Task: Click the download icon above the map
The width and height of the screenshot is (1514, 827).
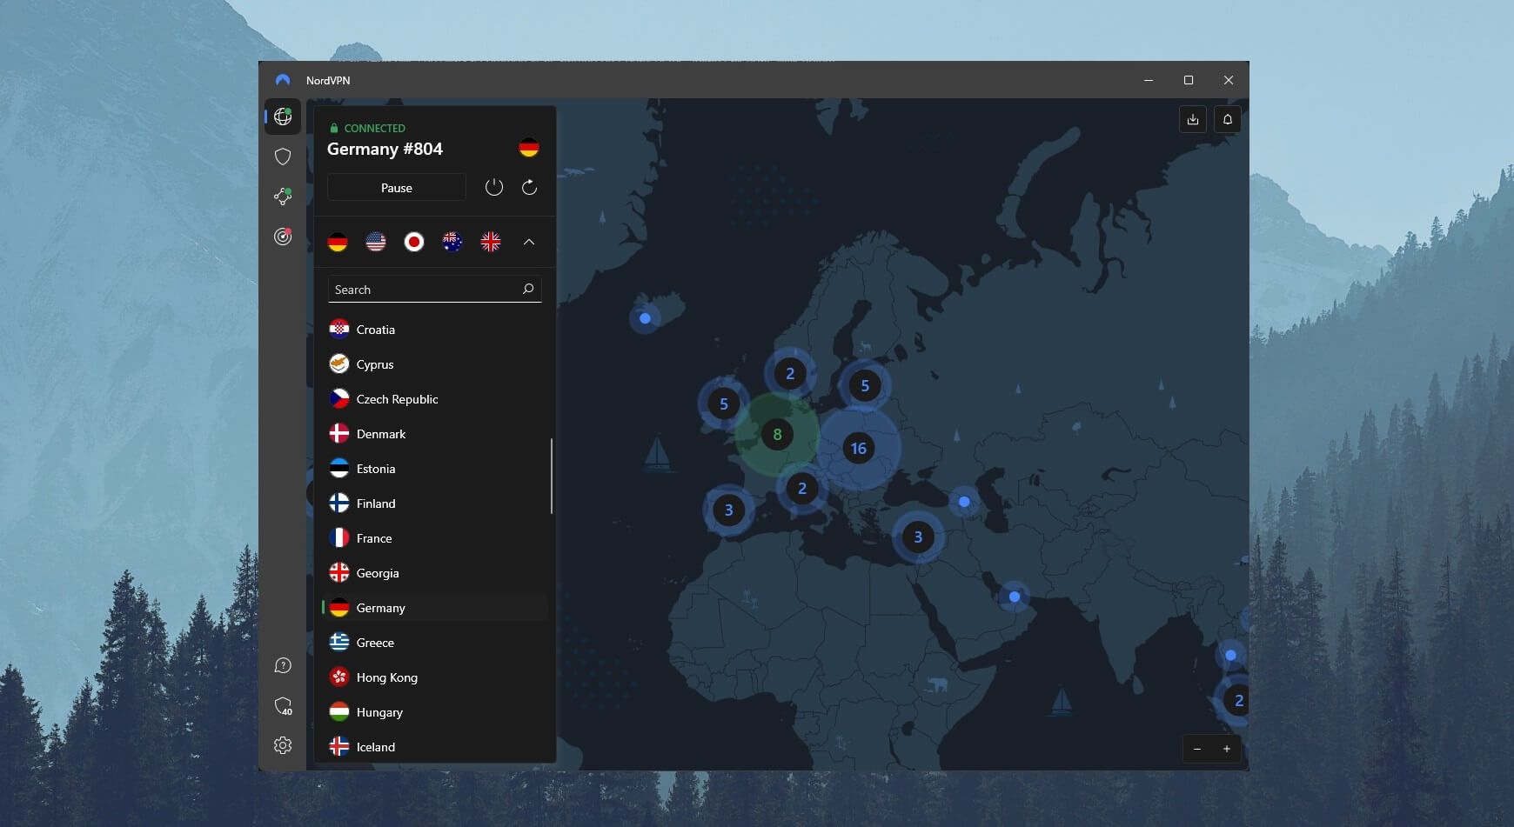Action: tap(1193, 119)
